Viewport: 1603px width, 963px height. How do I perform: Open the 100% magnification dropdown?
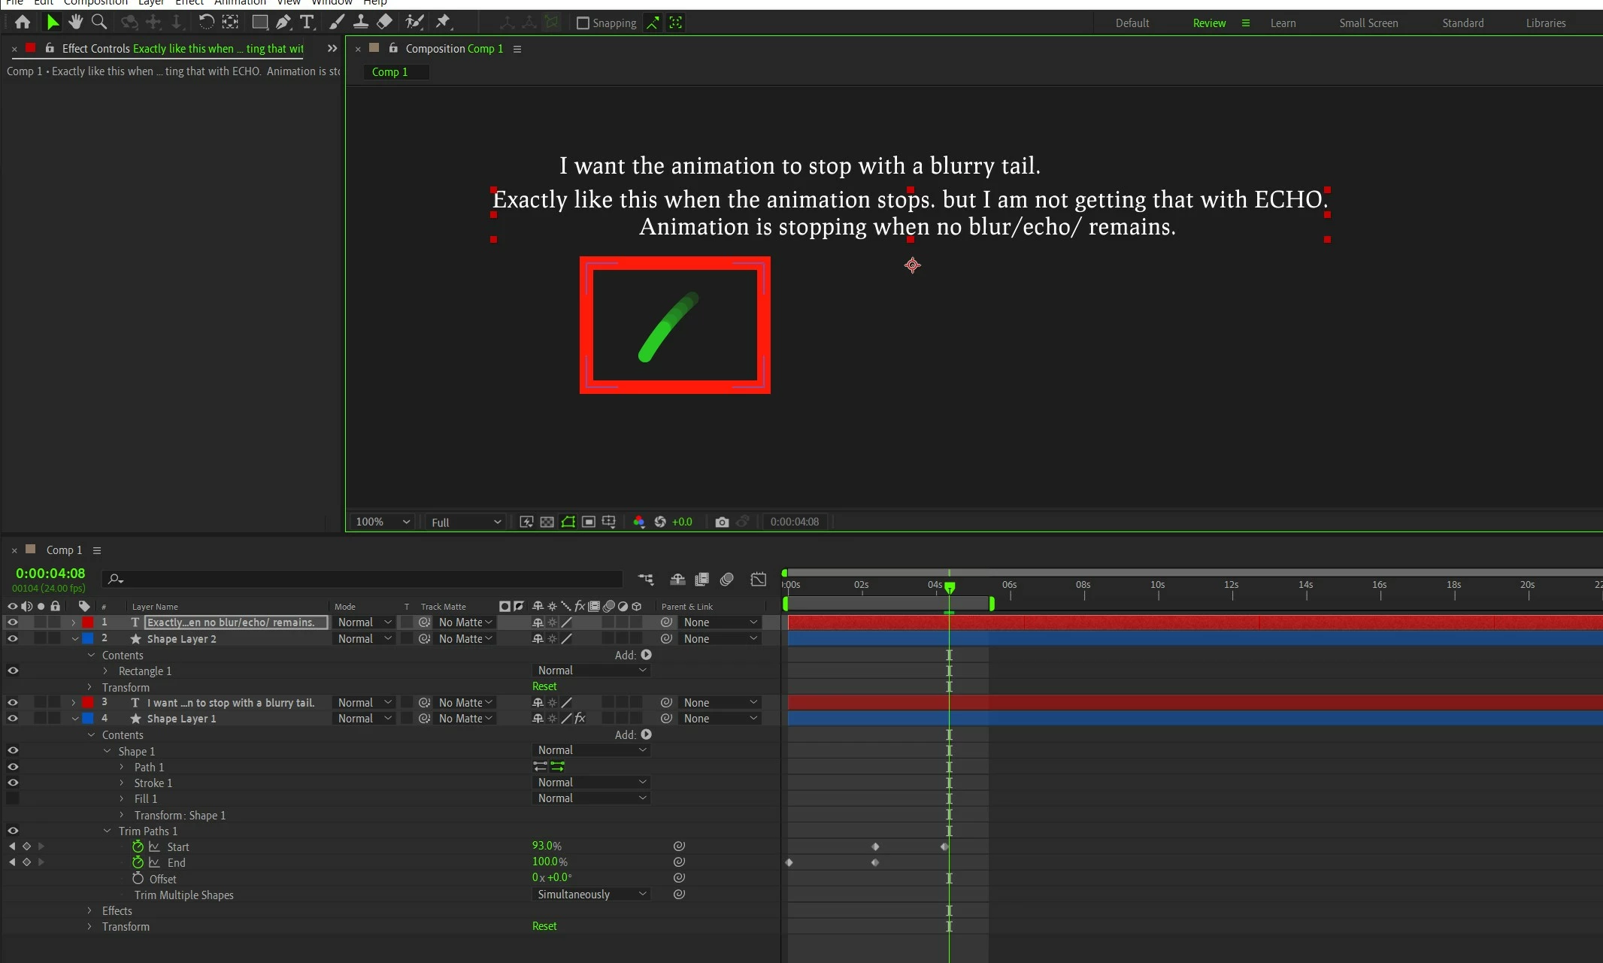pyautogui.click(x=383, y=522)
